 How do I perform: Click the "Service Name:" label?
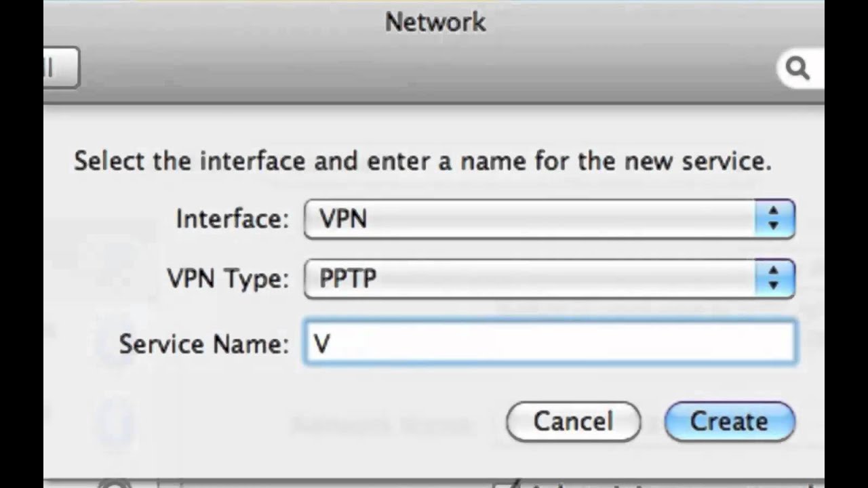[203, 344]
